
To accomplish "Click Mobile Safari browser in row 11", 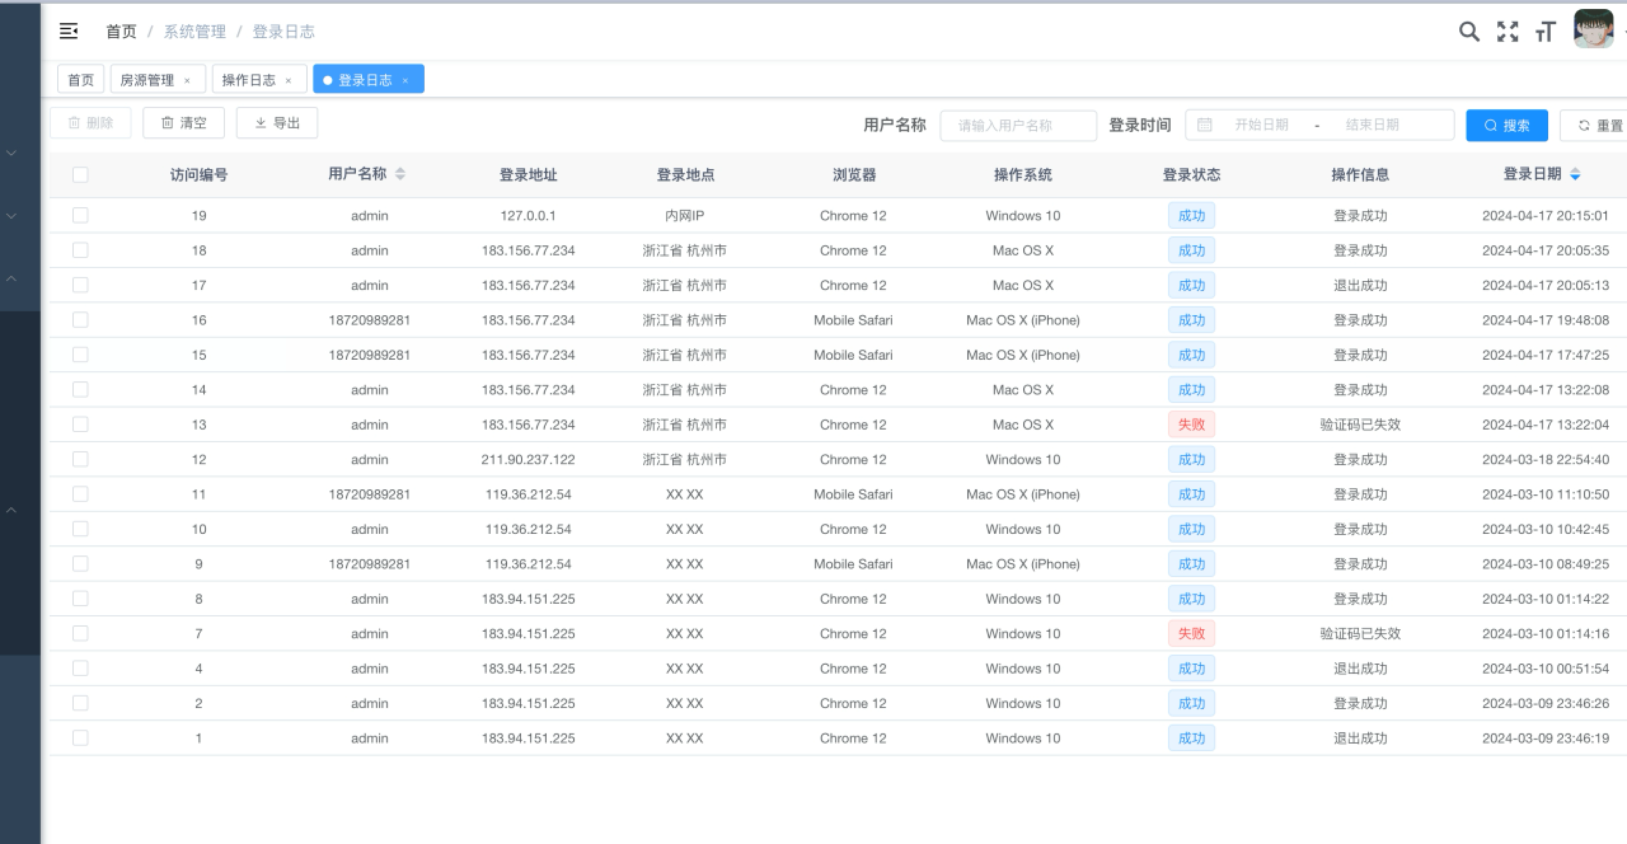I will click(x=853, y=494).
